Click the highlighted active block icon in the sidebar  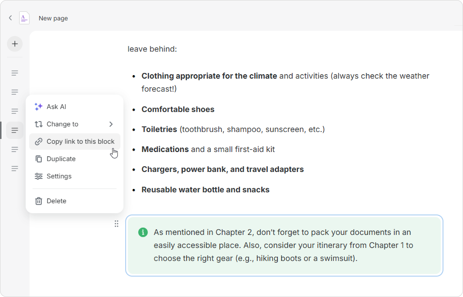[15, 130]
